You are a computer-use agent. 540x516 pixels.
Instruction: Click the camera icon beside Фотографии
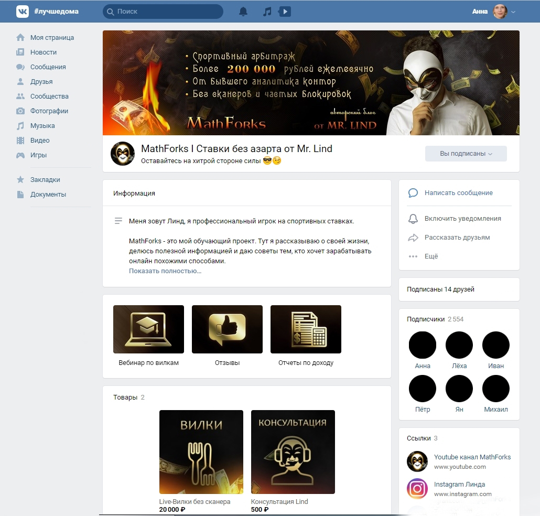[x=20, y=111]
